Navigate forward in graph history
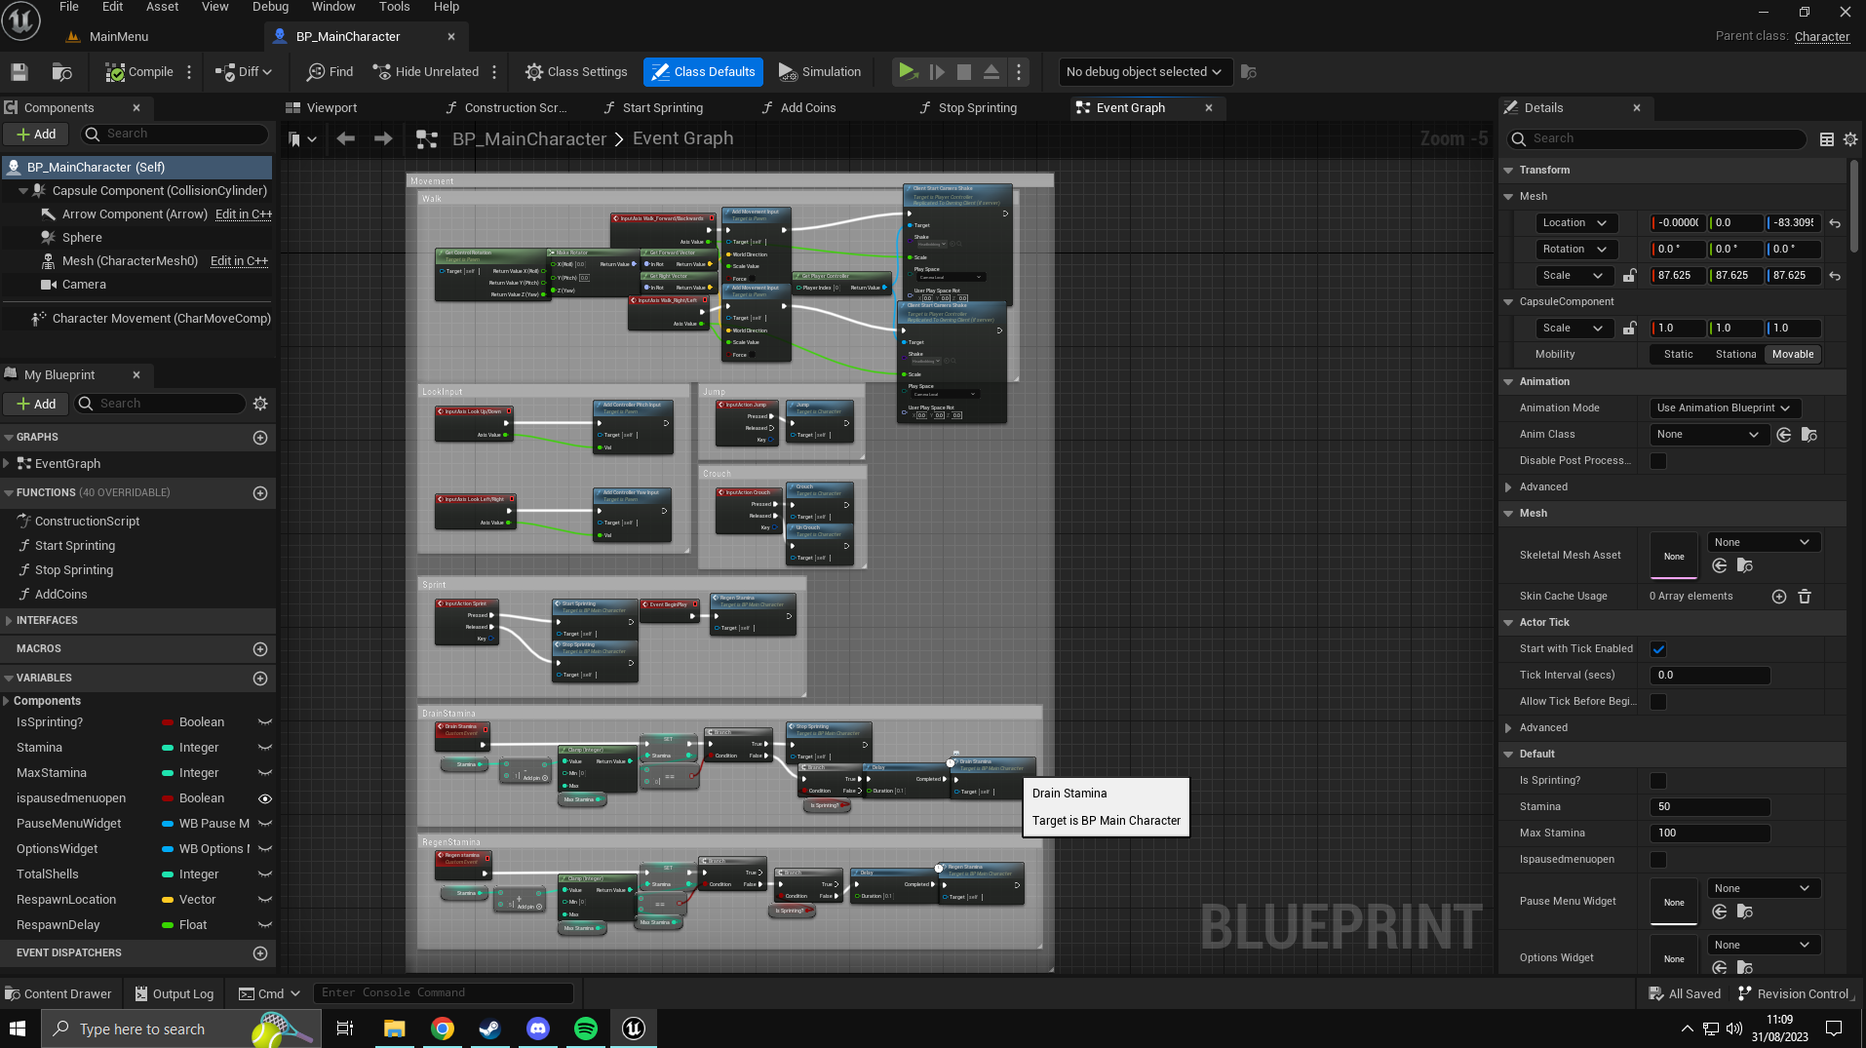 click(383, 139)
